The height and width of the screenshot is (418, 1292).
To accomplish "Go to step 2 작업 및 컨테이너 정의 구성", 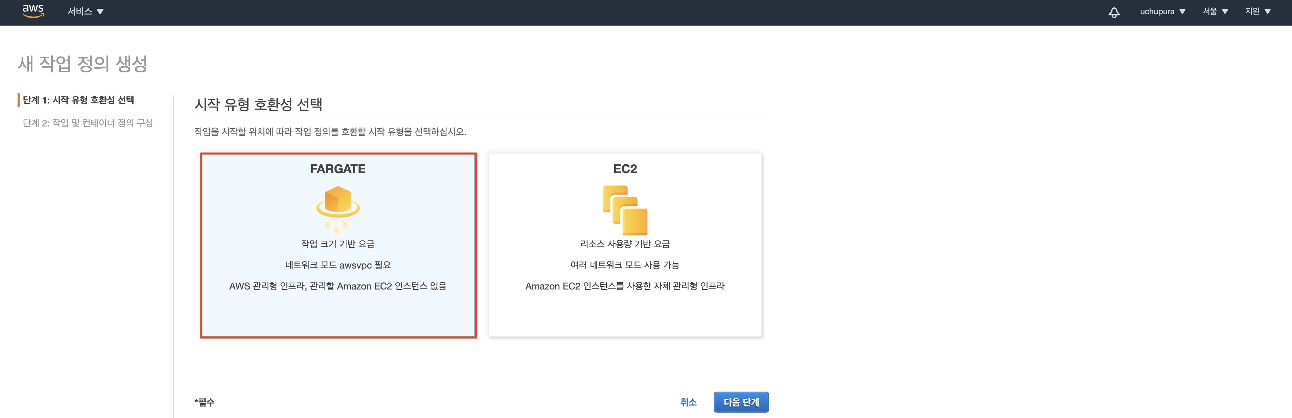I will tap(88, 123).
